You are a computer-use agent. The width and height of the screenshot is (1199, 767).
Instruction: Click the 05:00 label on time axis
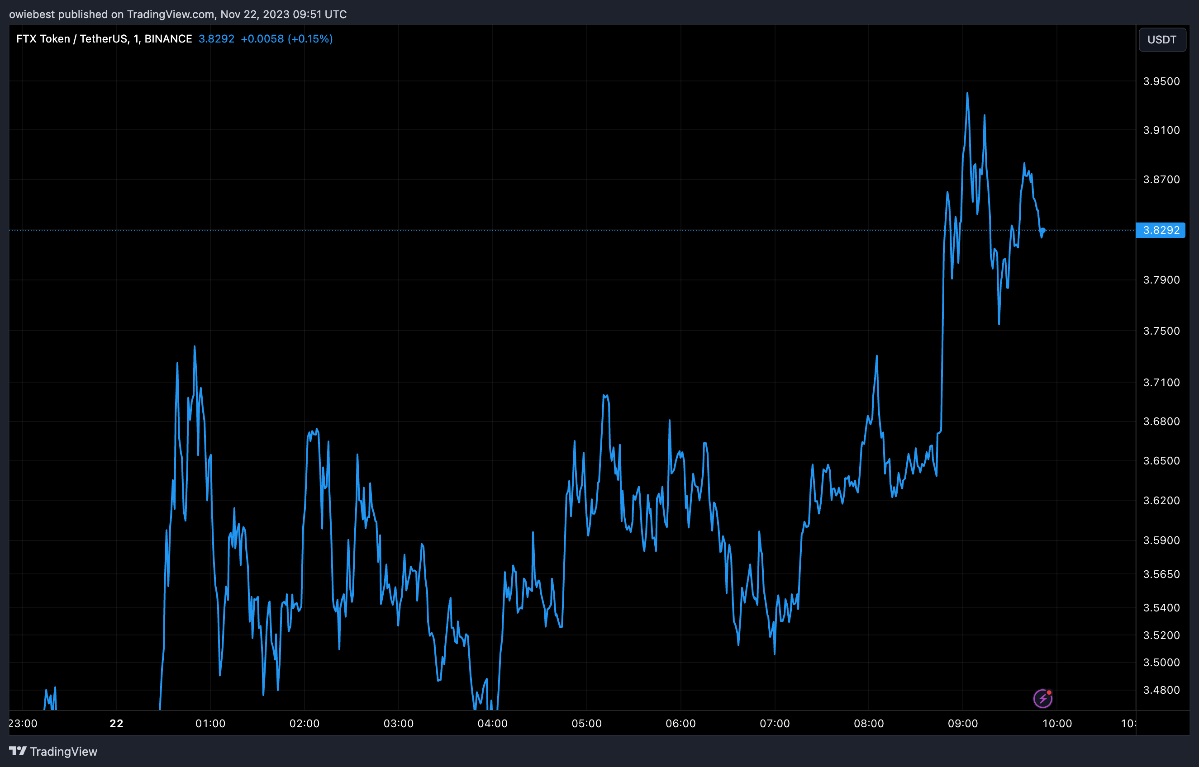pos(586,723)
